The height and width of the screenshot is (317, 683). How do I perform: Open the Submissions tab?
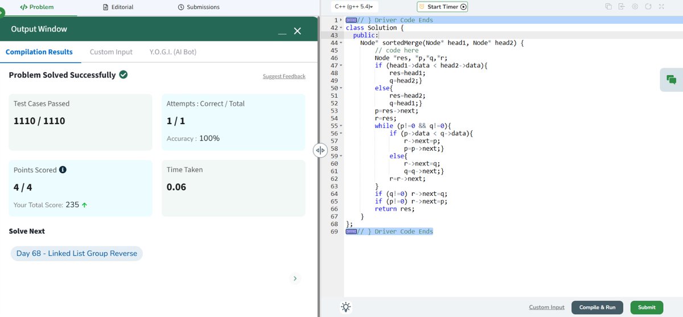pyautogui.click(x=199, y=7)
